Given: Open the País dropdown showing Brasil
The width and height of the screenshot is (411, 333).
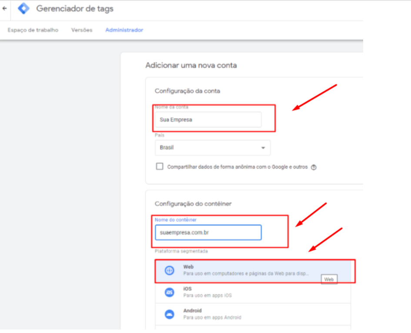Looking at the screenshot, I should click(x=212, y=148).
